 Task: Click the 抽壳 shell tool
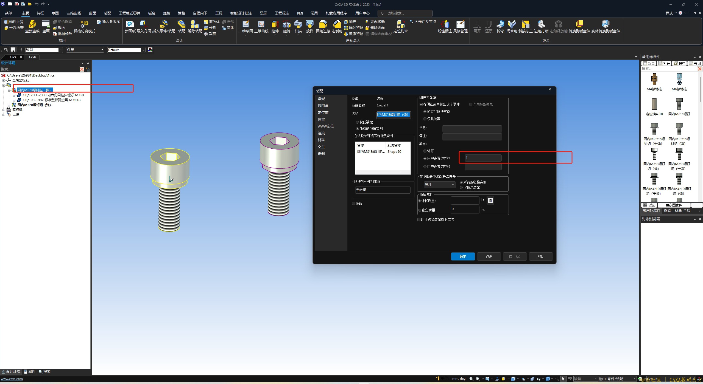pos(350,22)
